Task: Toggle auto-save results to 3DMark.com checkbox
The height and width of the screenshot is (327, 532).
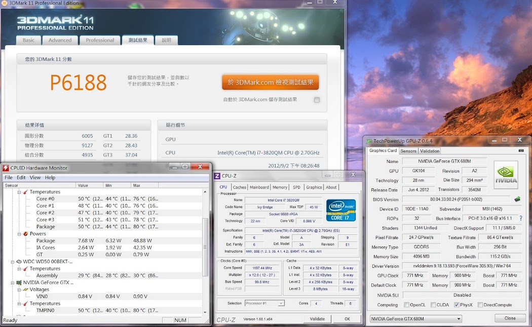Action: 317,100
